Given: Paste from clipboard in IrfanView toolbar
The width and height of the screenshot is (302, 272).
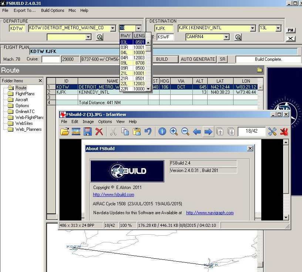Looking at the screenshot, I should 137,132.
